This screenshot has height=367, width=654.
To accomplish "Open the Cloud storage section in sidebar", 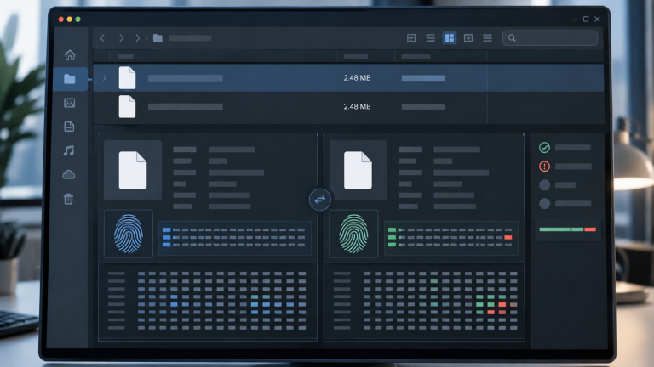I will [69, 174].
